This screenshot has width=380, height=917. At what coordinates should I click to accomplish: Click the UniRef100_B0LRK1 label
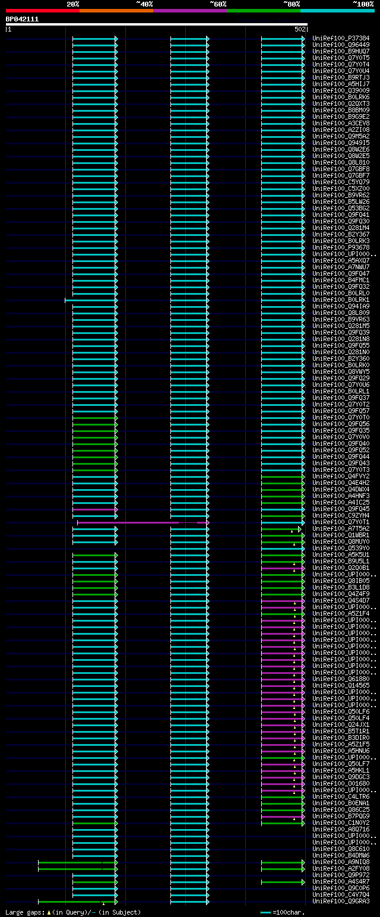pos(341,300)
